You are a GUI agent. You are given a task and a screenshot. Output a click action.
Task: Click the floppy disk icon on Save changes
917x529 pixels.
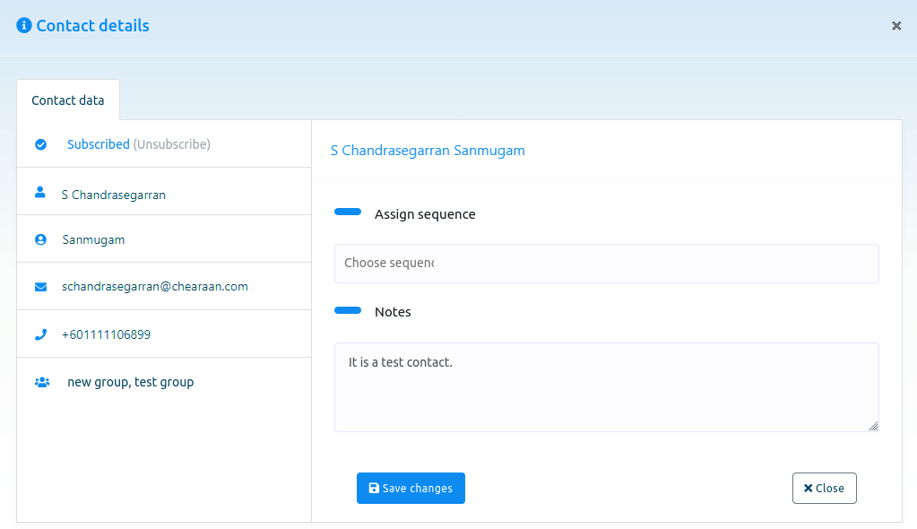tap(374, 488)
